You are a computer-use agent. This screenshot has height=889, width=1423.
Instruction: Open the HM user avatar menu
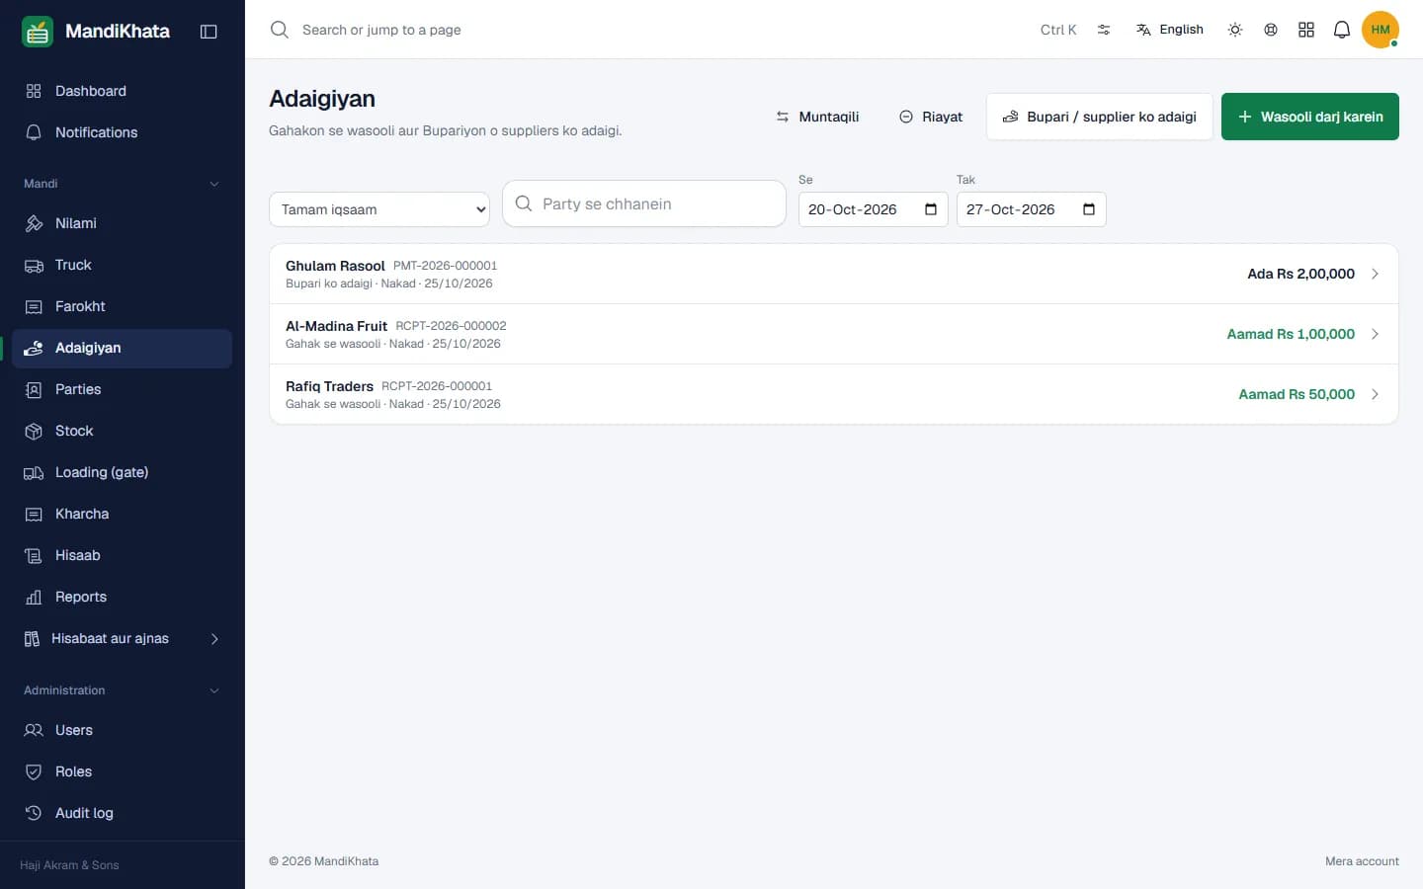pyautogui.click(x=1381, y=30)
